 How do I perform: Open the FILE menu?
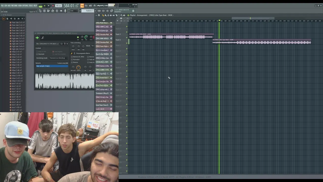[2, 6]
